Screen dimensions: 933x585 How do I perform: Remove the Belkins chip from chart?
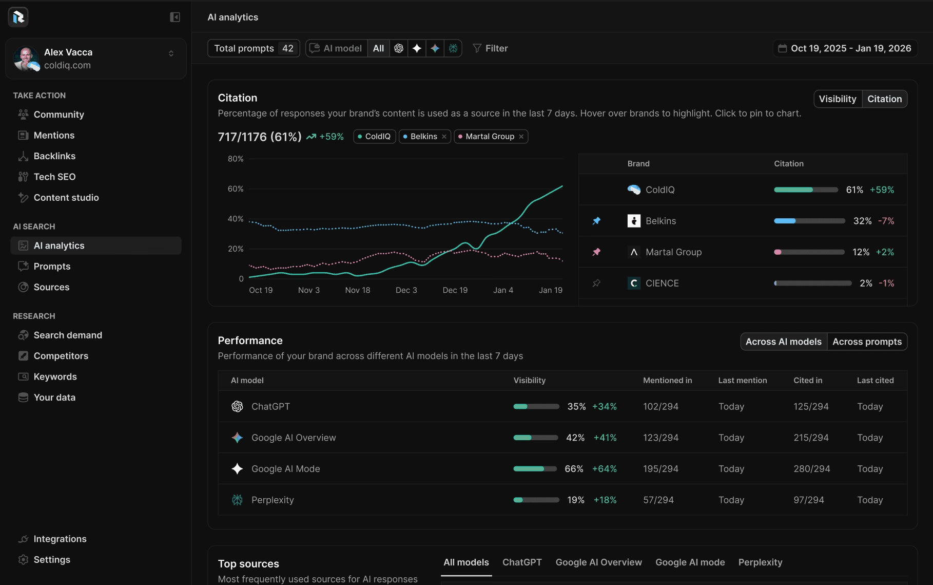point(444,137)
